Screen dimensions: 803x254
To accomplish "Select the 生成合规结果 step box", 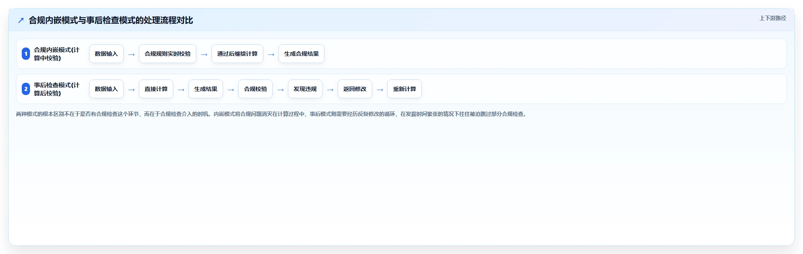I will (x=301, y=54).
